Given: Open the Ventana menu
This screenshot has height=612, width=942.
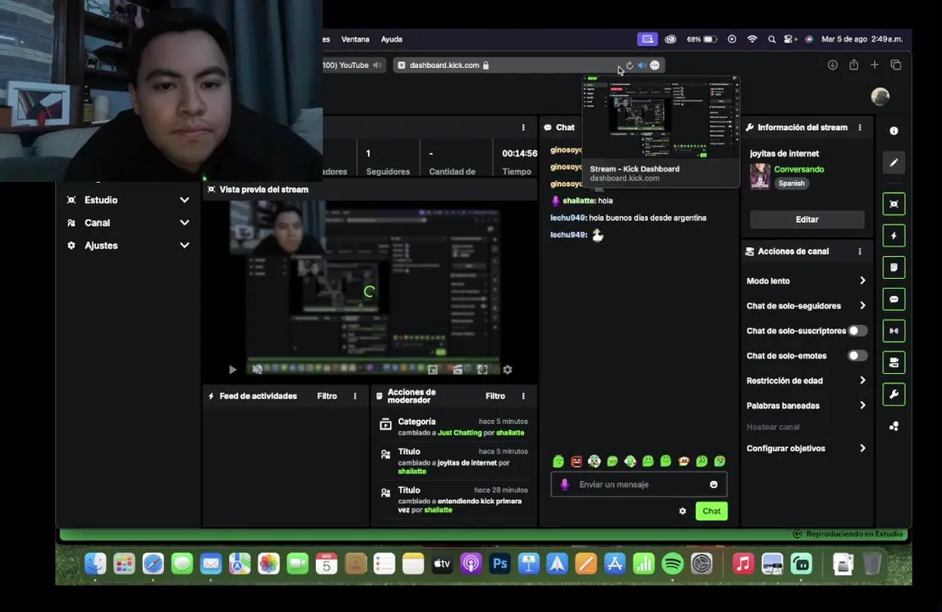Looking at the screenshot, I should 355,39.
